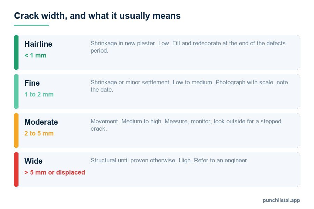Open the punchlistai.app link
This screenshot has width=314, height=209.
pos(281,200)
